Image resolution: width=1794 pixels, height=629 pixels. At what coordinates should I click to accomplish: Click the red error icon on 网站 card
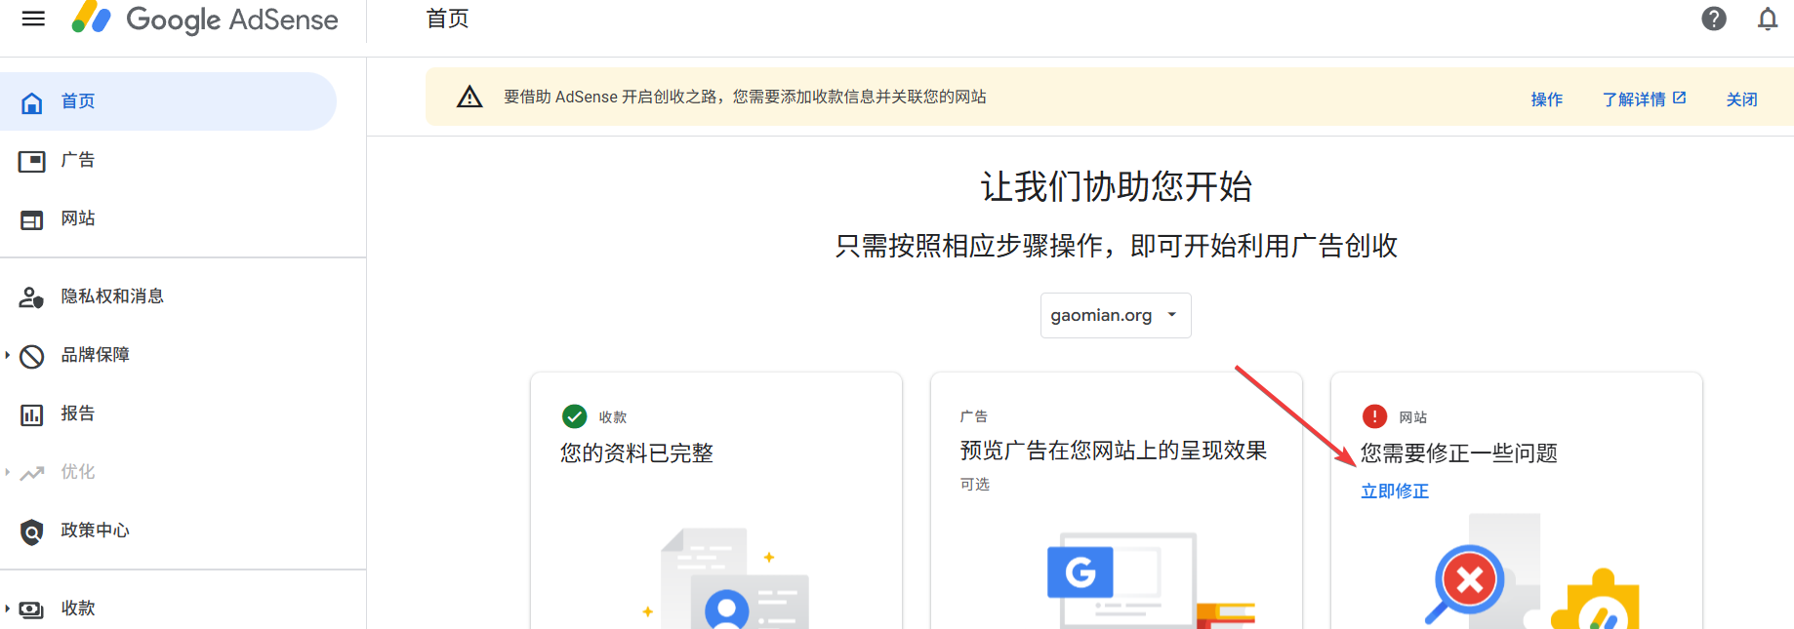pos(1374,416)
